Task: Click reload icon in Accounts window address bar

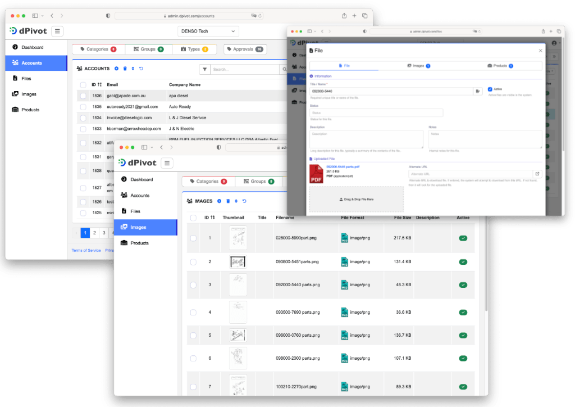Action: pos(260,16)
